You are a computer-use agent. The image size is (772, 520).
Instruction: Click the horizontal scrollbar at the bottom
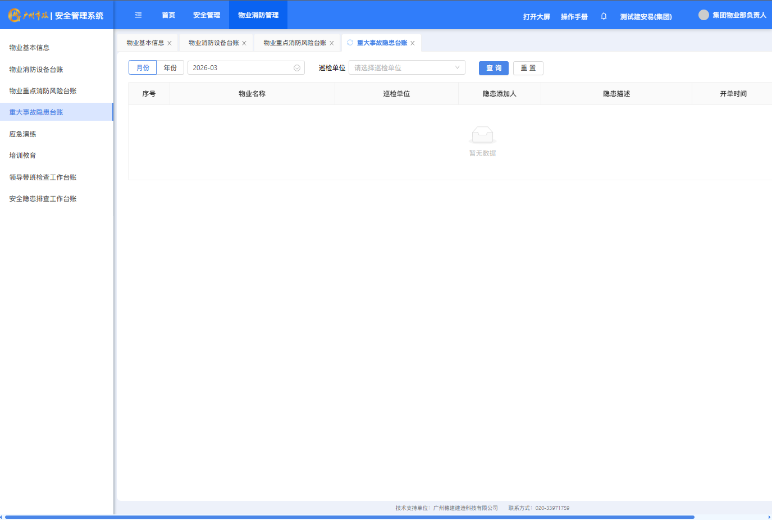coord(349,517)
